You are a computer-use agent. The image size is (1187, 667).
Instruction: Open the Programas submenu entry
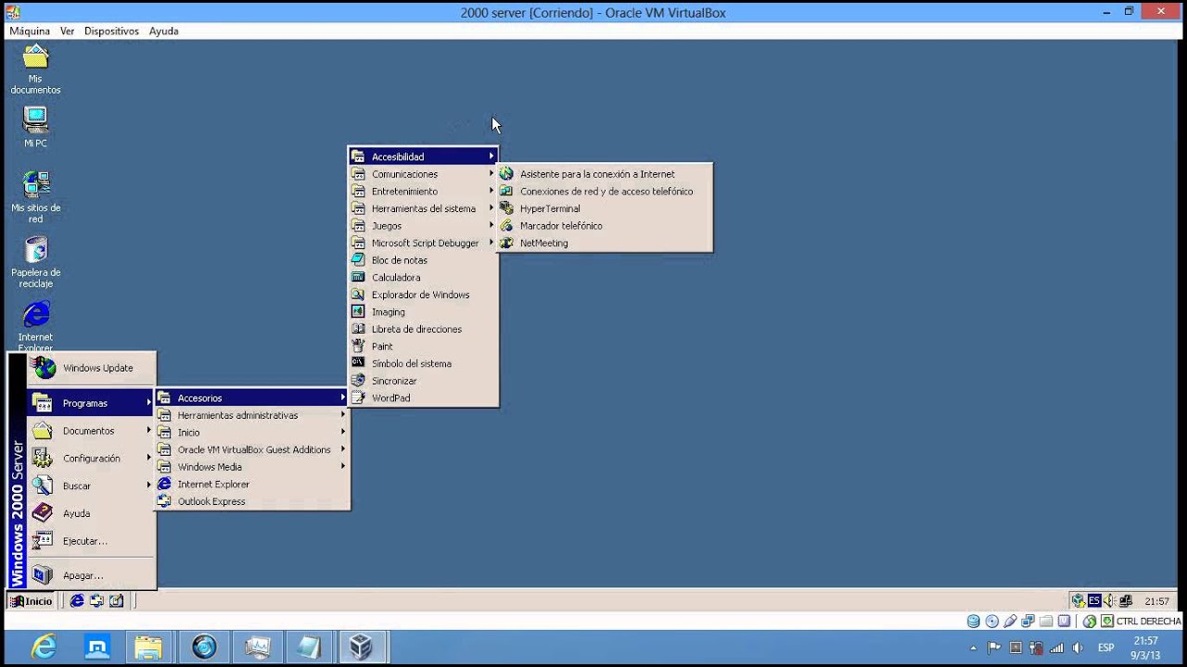[91, 403]
